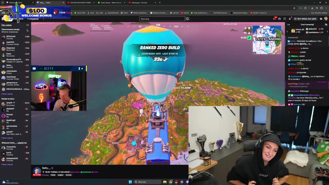Open the Franio Kick bookmark
This screenshot has width=329, height=185.
(x=80, y=13)
